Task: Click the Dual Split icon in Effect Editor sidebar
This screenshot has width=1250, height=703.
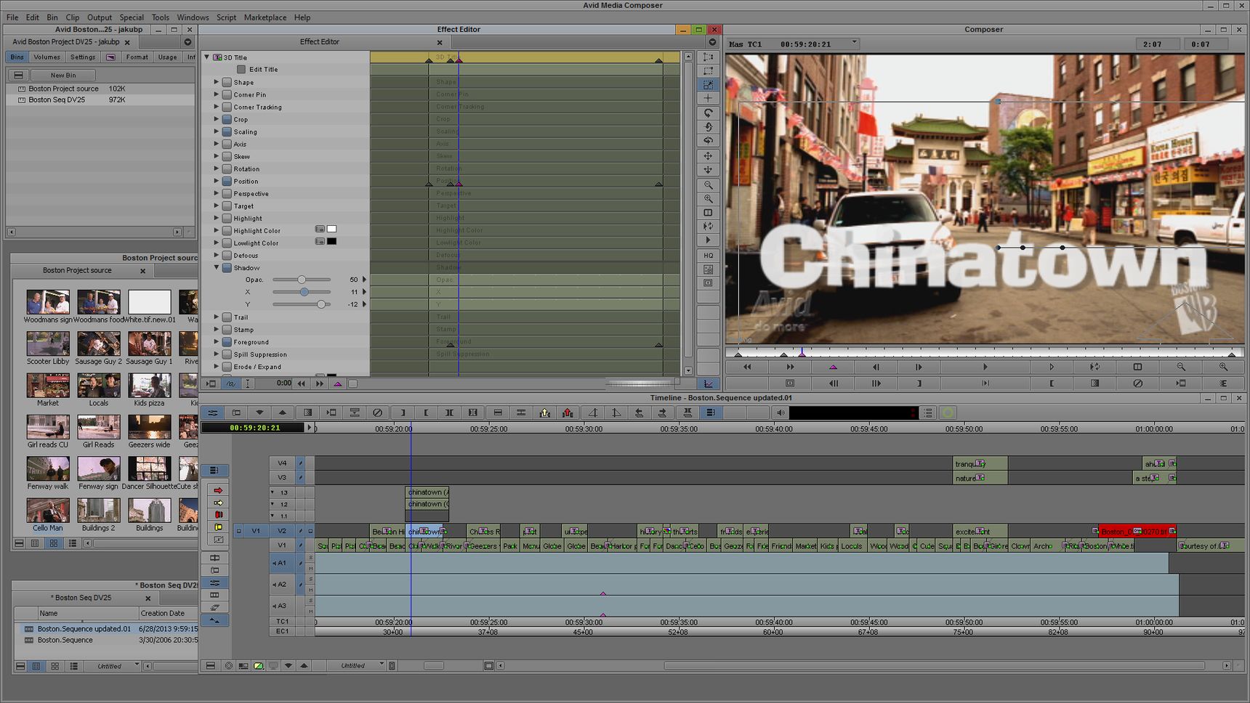Action: pyautogui.click(x=708, y=212)
